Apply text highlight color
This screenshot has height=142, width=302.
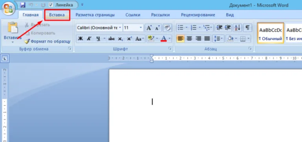151,39
